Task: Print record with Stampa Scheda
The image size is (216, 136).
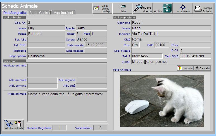Action: point(203,8)
